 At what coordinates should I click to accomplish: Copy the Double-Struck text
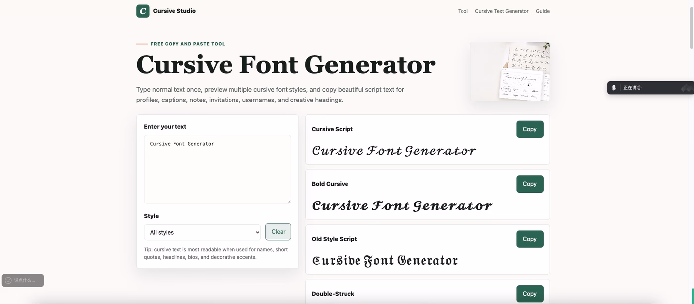coord(530,294)
